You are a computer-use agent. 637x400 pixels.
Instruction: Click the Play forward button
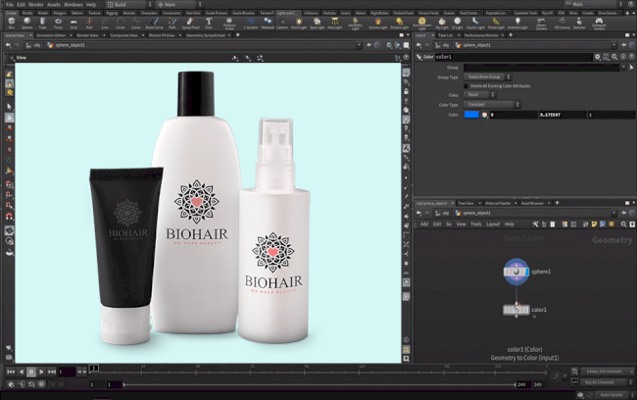(41, 372)
